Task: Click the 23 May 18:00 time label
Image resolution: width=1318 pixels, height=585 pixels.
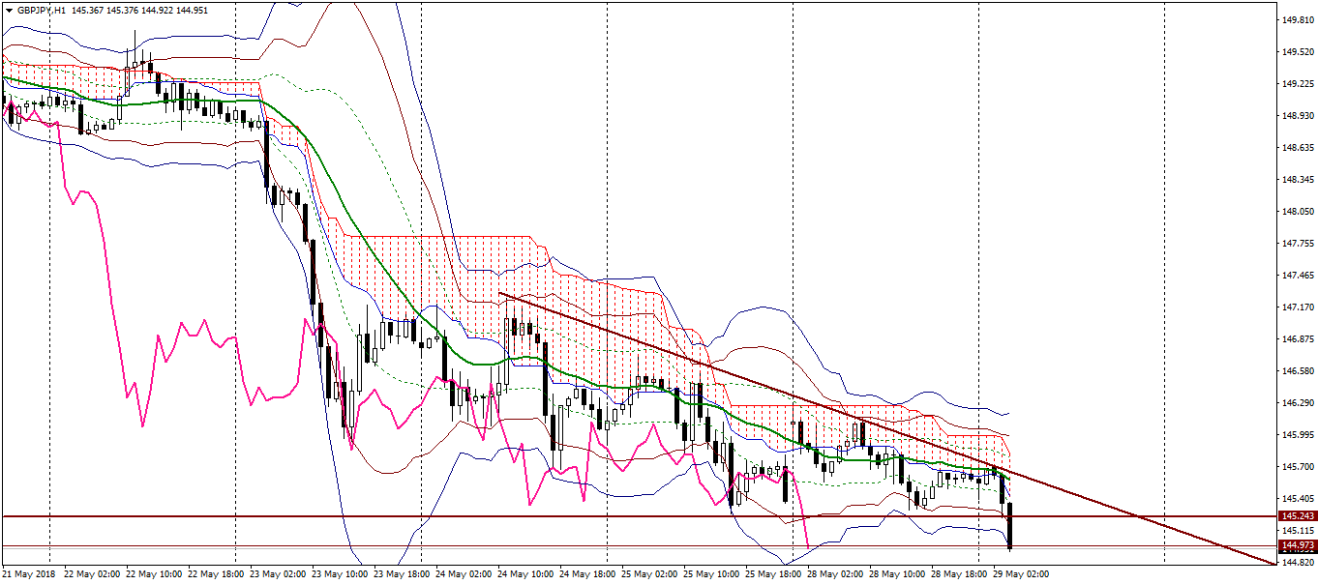Action: click(x=400, y=574)
